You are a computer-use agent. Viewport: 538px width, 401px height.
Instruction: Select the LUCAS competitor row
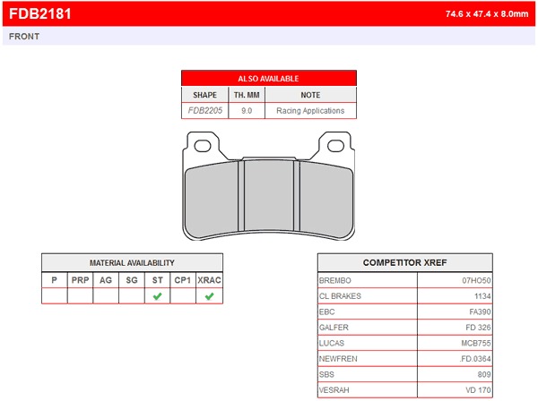pos(405,343)
